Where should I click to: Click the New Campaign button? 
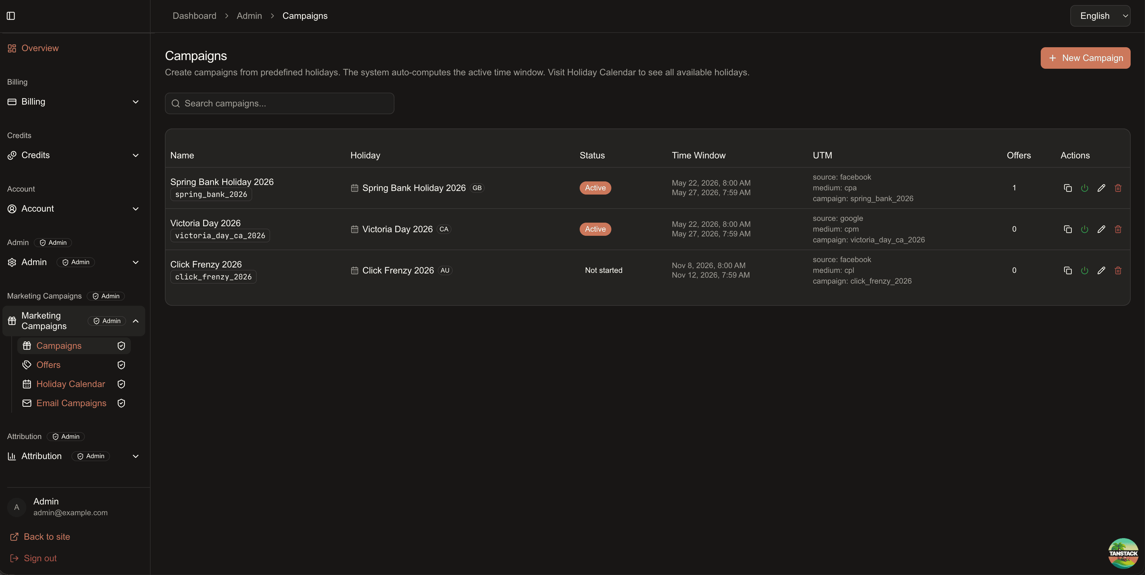pos(1085,58)
